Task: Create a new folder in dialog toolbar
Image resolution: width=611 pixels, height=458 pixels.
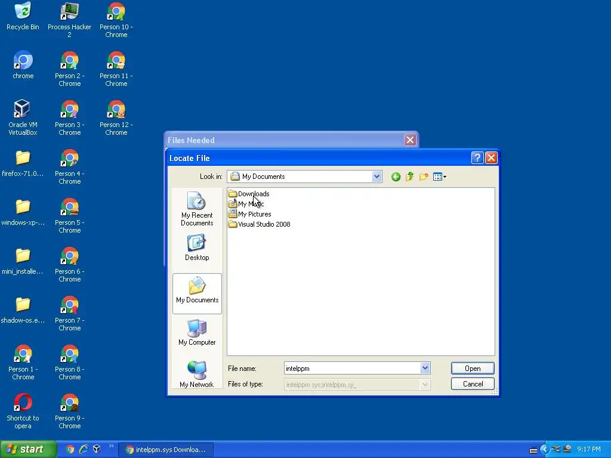Action: (424, 177)
